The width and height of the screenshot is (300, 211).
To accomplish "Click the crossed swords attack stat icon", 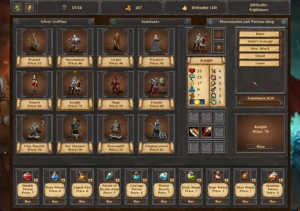I will pos(214,71).
